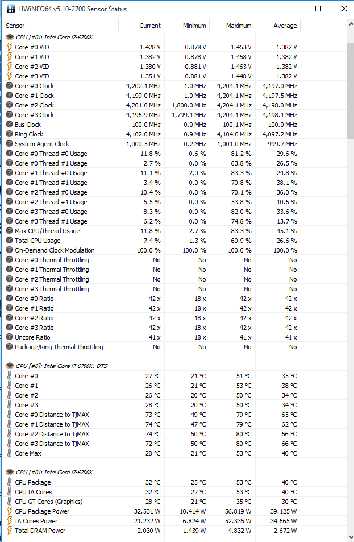The height and width of the screenshot is (542, 354).
Task: Click the vertical scrollbar thumb
Action: click(x=349, y=91)
